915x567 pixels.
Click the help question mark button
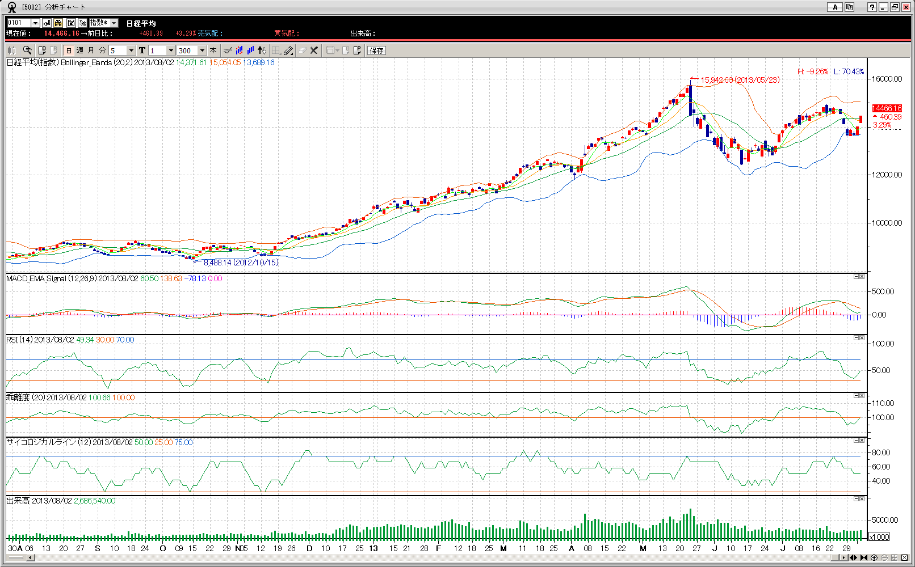click(x=872, y=7)
